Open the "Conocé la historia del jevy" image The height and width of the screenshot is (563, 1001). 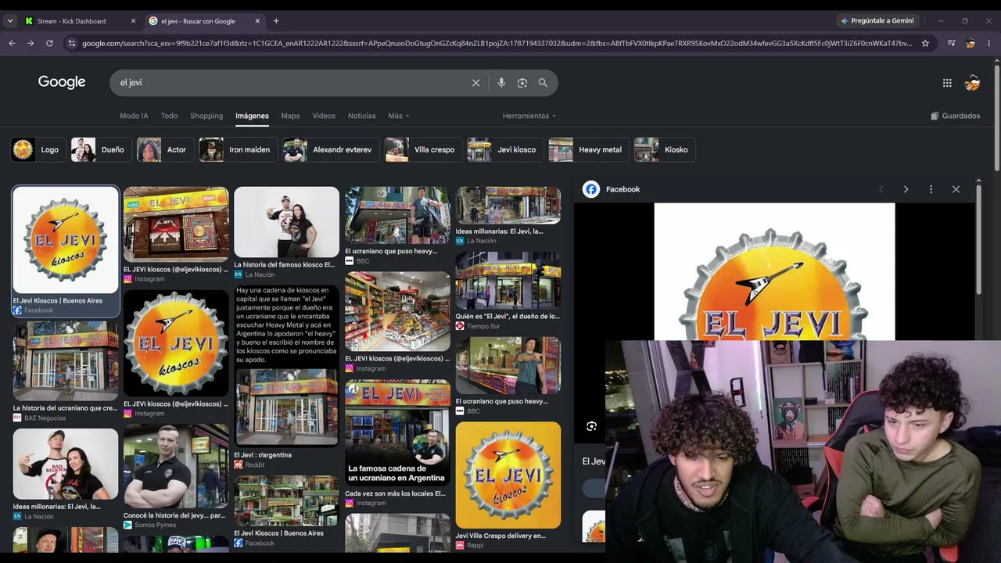[x=176, y=466]
